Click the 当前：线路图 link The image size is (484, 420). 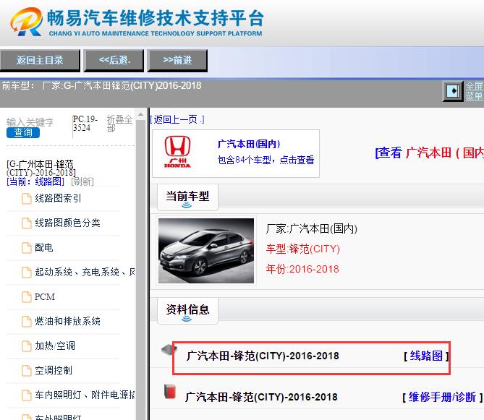[x=35, y=181]
